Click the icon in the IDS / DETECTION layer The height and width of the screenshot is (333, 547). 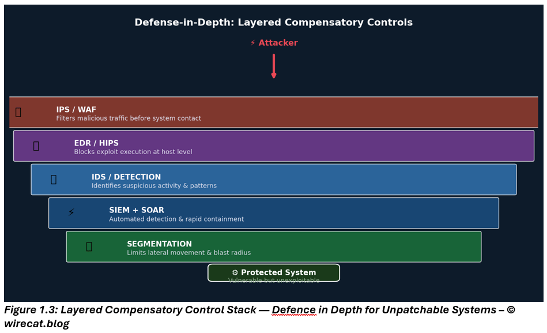coord(54,179)
